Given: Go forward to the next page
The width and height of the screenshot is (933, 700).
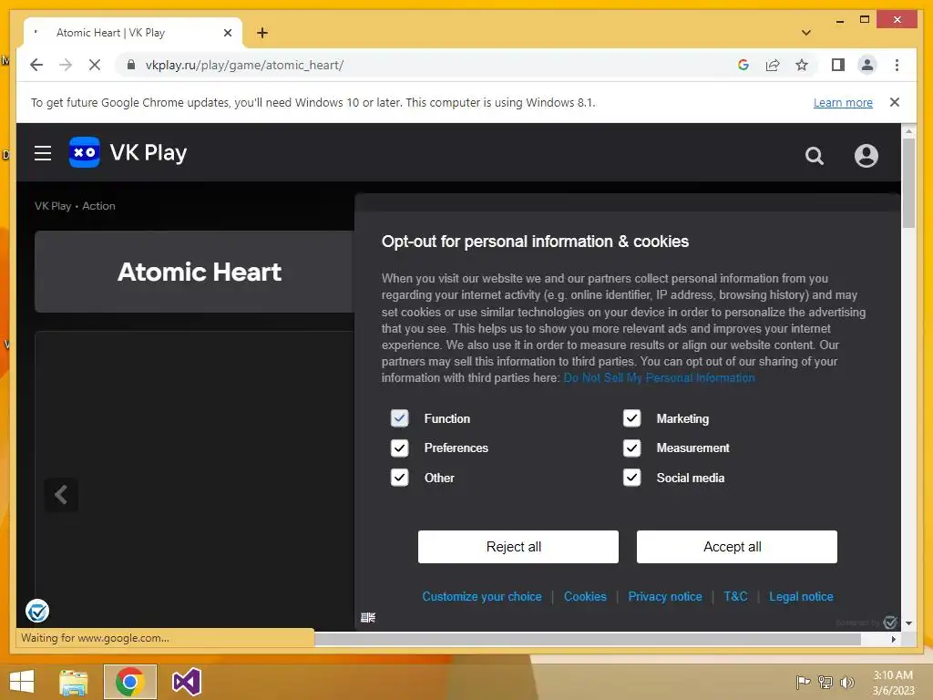Looking at the screenshot, I should pos(66,65).
